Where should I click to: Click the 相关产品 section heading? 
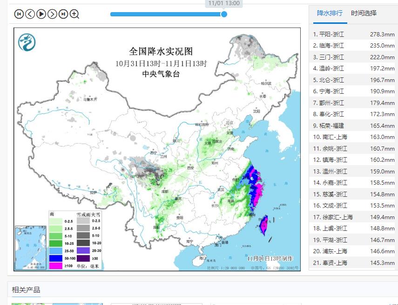[x=26, y=290]
